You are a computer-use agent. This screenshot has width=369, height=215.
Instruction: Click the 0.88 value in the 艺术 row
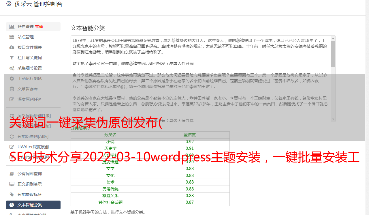(190, 182)
